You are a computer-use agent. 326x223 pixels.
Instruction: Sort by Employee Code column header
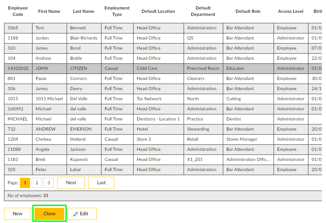[x=18, y=11]
